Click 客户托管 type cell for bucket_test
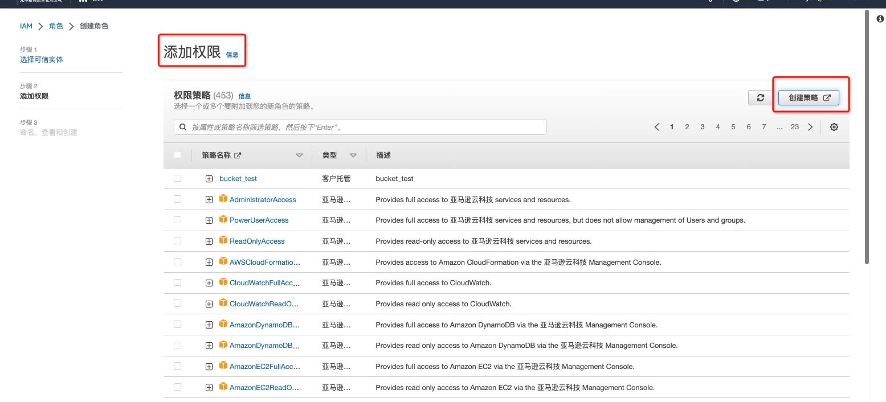Screen dimensions: 886x402 click(x=336, y=179)
